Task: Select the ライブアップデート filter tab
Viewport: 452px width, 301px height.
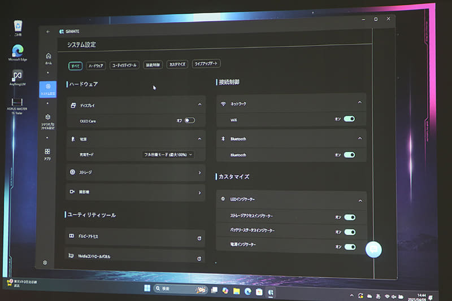Action: [206, 63]
